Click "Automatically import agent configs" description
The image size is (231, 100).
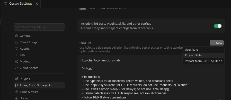(x=117, y=28)
